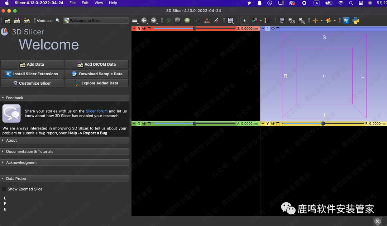387x226 pixels.
Task: Open the Edit menu
Action: click(x=85, y=3)
